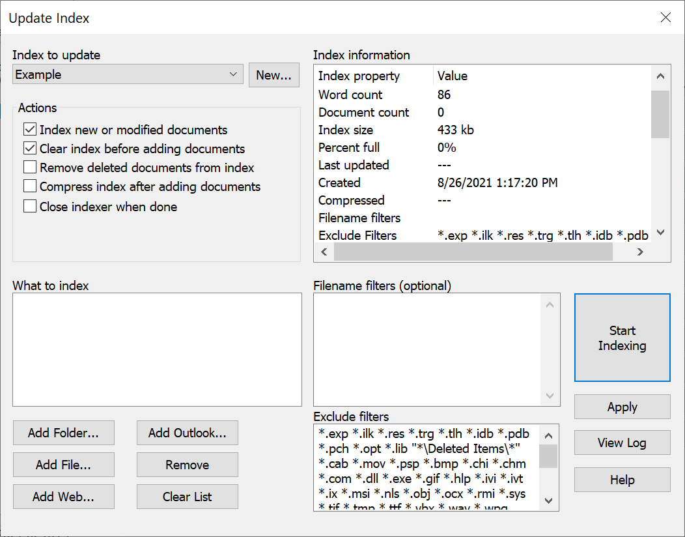This screenshot has height=537, width=685.
Task: Select the Created row
Action: point(482,182)
